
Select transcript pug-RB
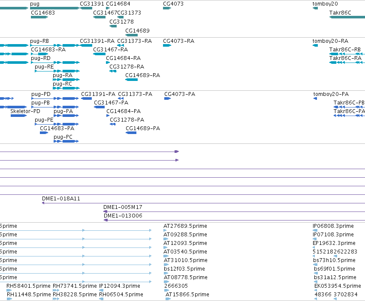pyautogui.click(x=39, y=41)
